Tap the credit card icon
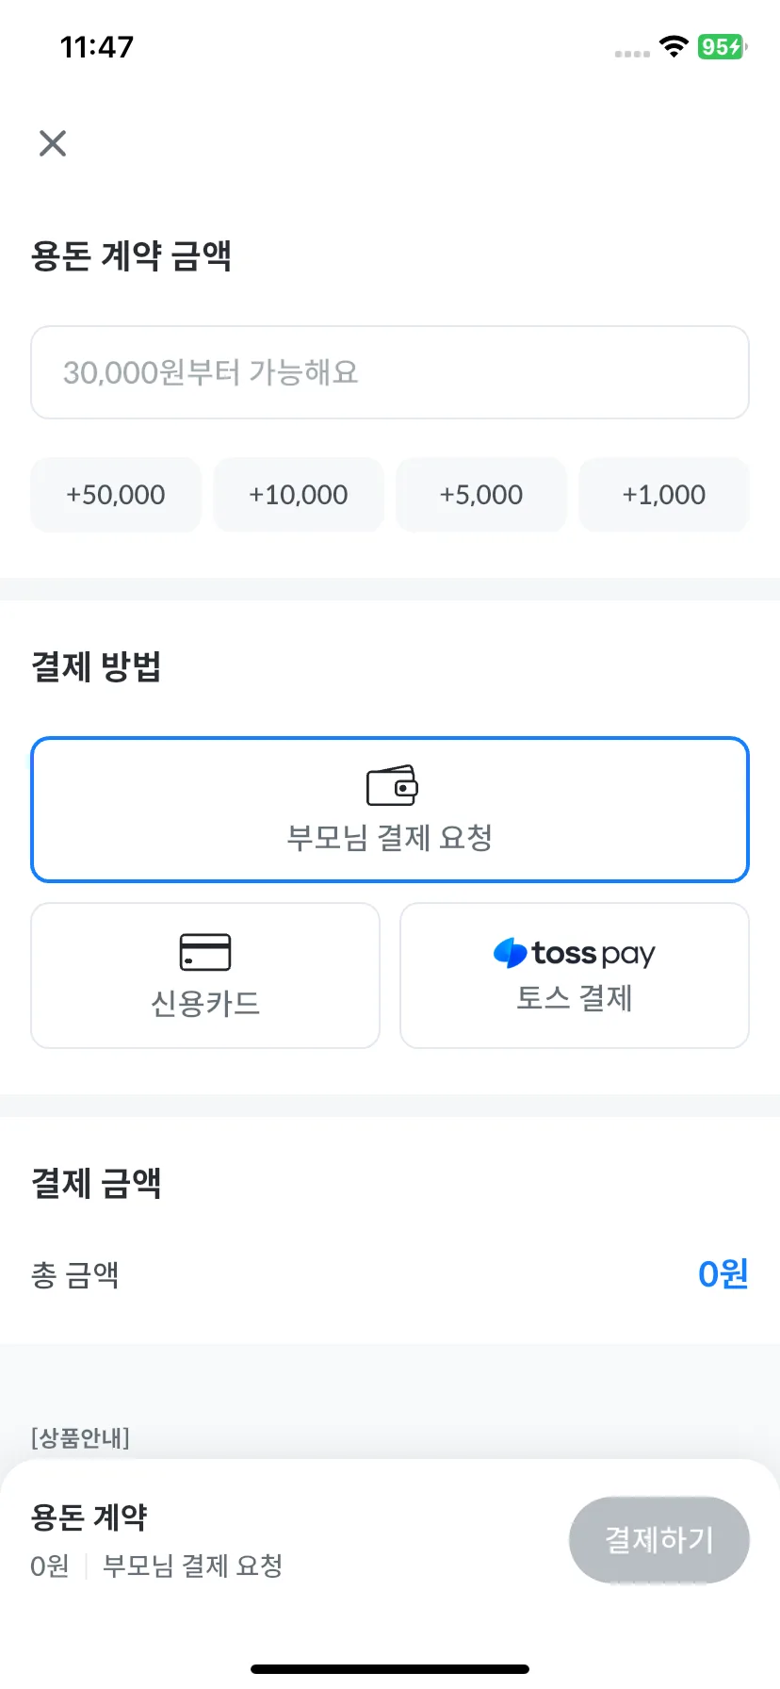 click(x=205, y=952)
